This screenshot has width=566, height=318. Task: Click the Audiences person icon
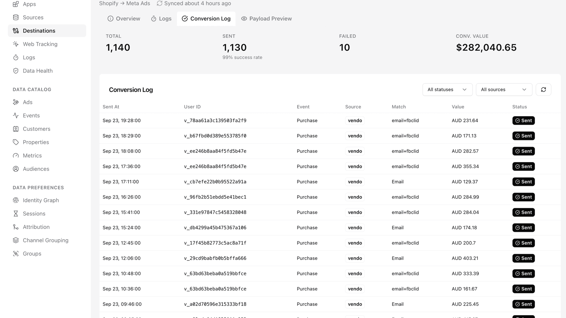pyautogui.click(x=16, y=169)
